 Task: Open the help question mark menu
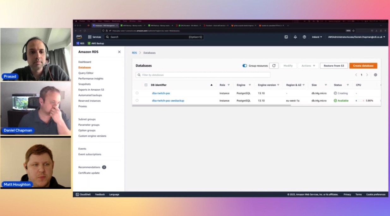tap(304, 37)
